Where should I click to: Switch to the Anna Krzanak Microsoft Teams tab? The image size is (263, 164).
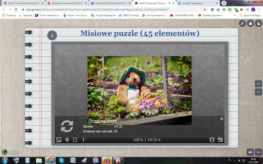pyautogui.click(x=111, y=3)
